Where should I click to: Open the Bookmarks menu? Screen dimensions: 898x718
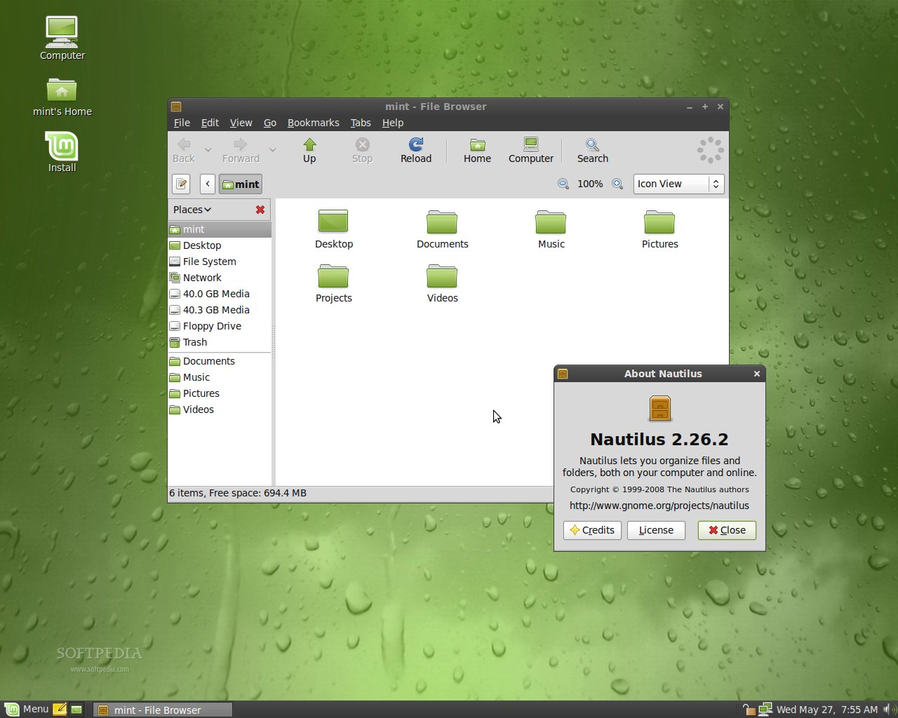[313, 123]
